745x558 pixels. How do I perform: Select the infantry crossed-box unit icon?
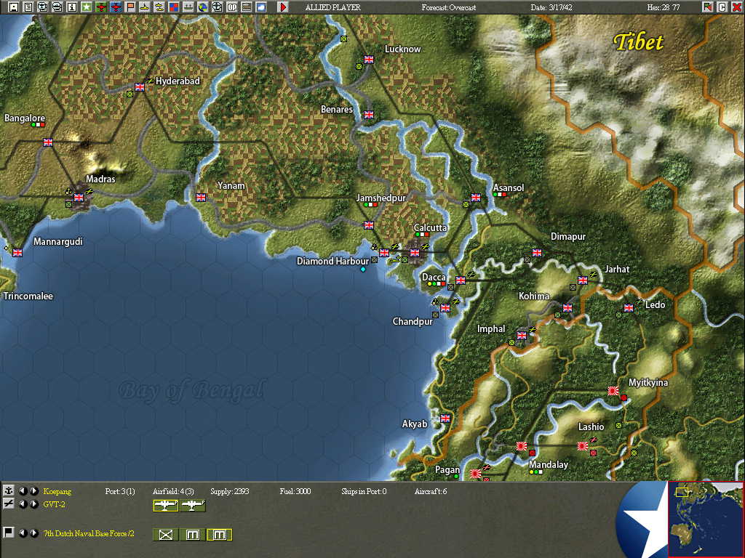coord(165,535)
